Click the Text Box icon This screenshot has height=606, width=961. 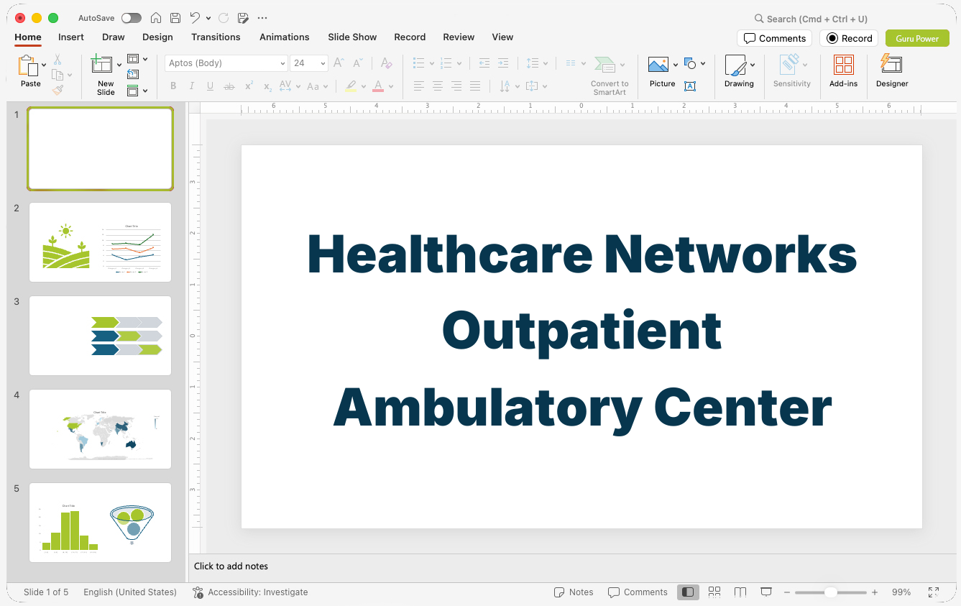pos(690,86)
